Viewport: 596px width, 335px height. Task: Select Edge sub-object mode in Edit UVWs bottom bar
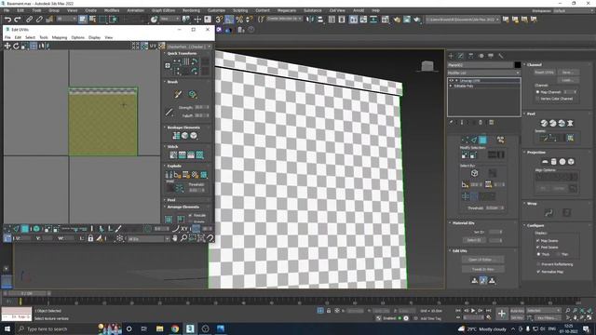[x=16, y=229]
